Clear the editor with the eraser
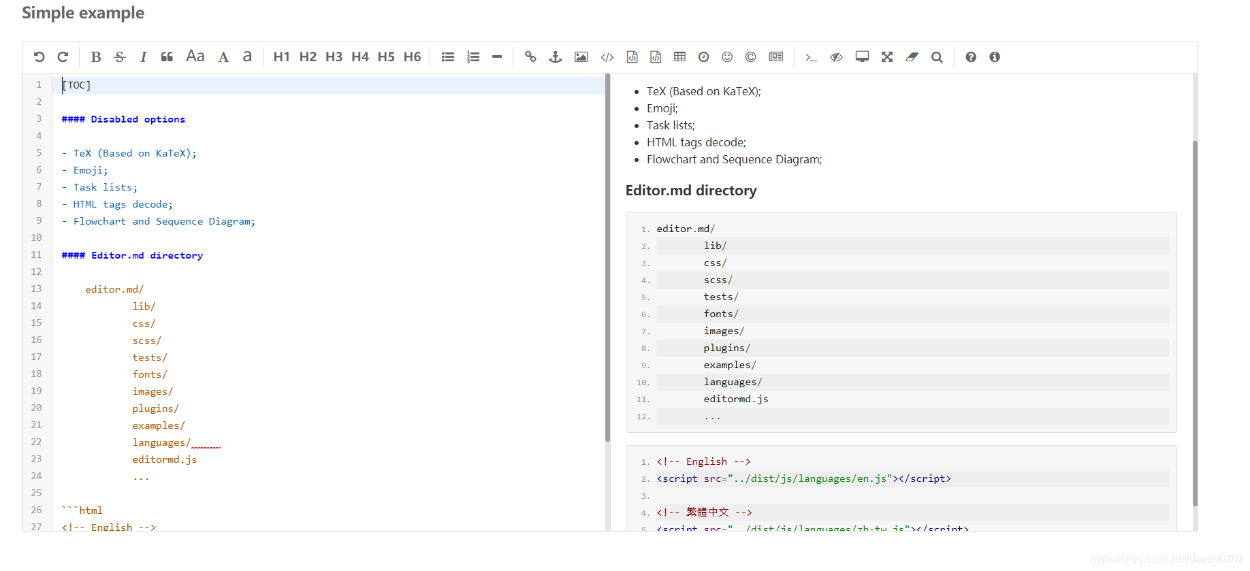 click(912, 57)
